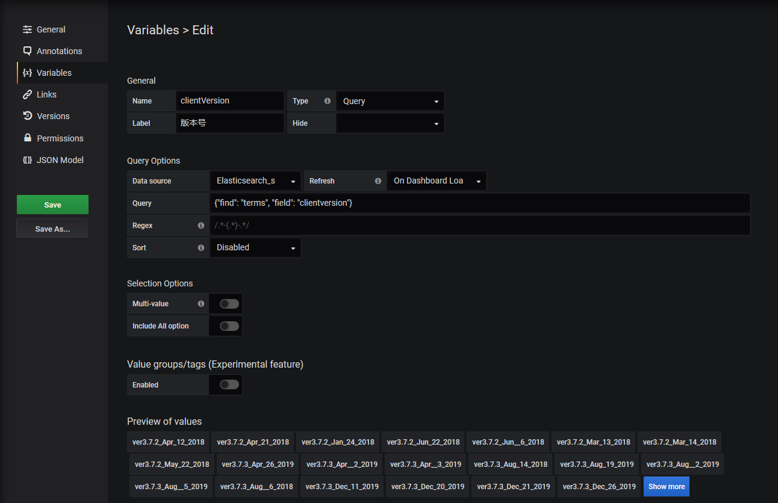Click preview value ver3.7.2_Jun__6_2018
Screen dimensions: 778x503
pyautogui.click(x=508, y=442)
